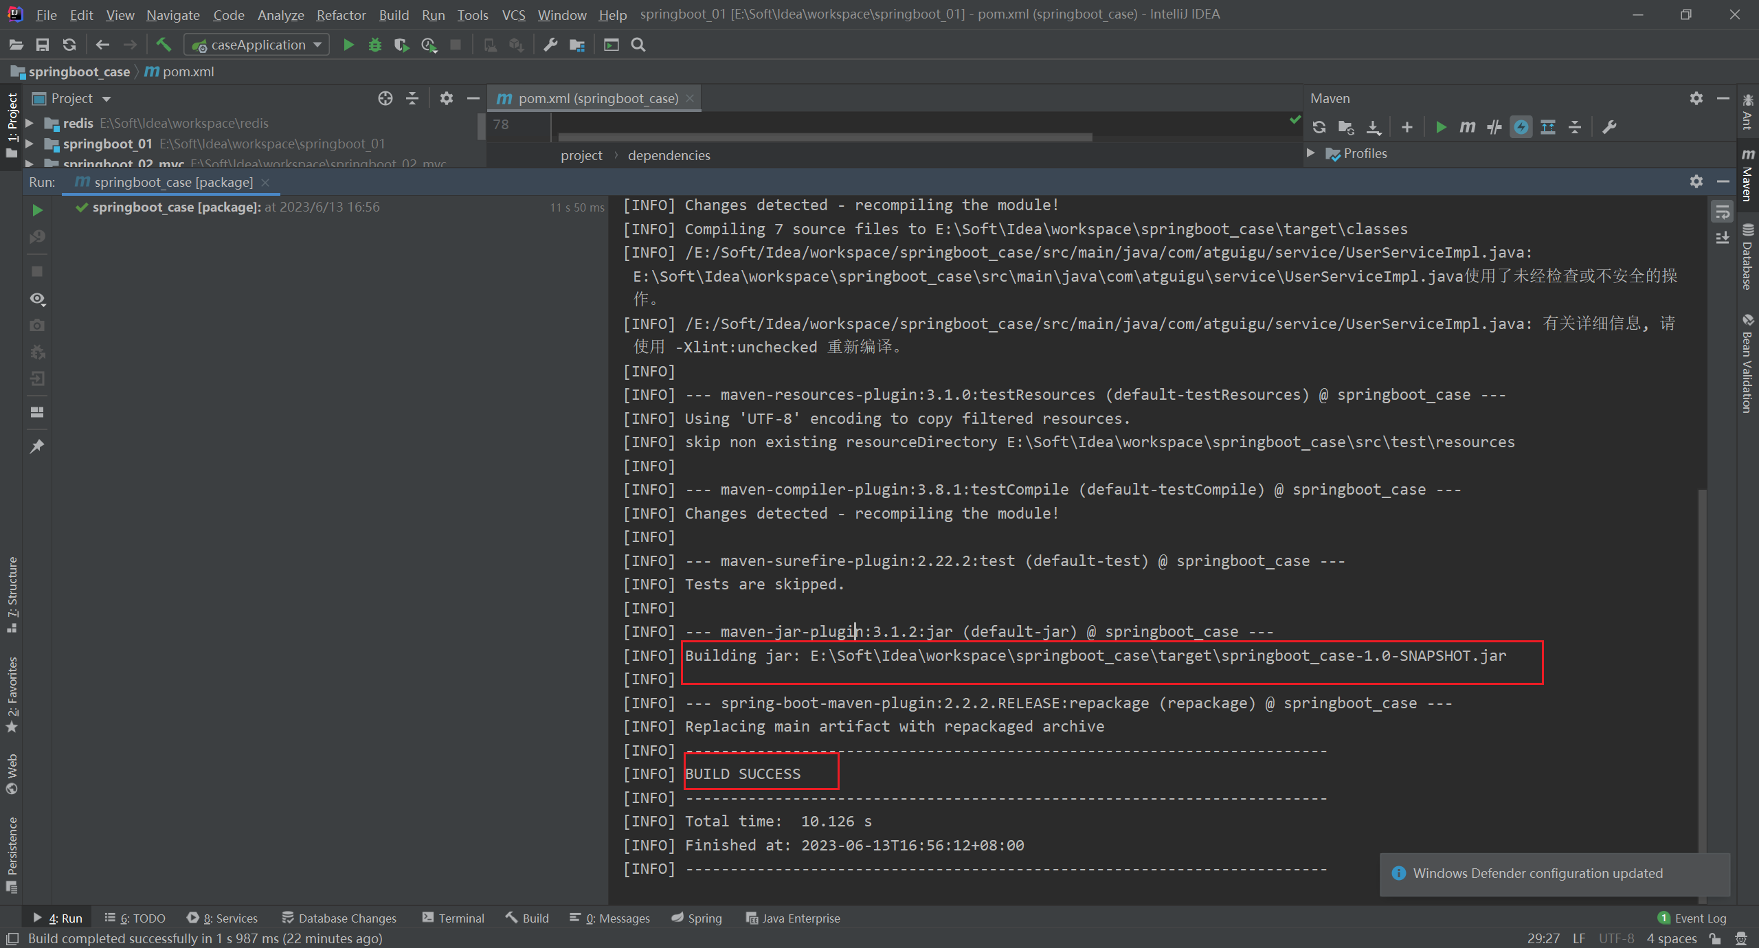
Task: Open Terminal tool window
Action: tap(453, 918)
